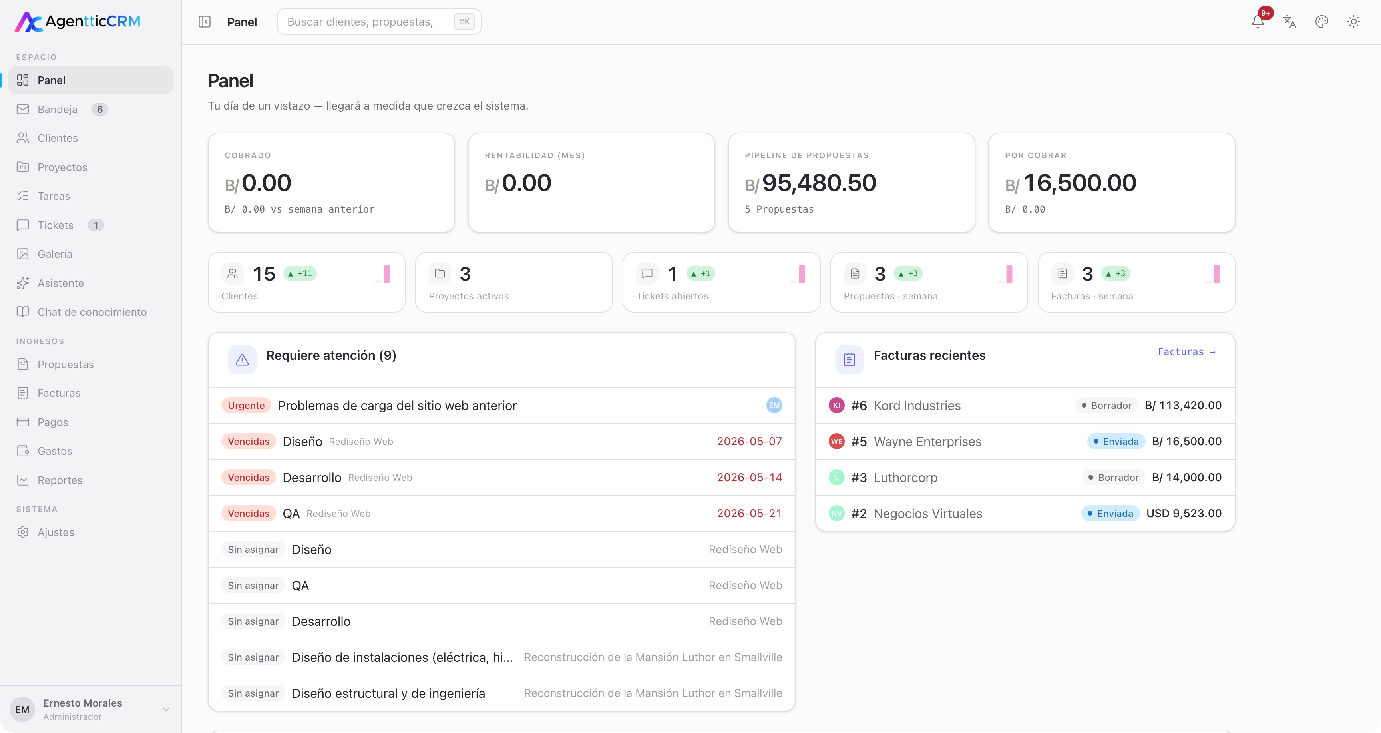Open the notifications bell
The image size is (1381, 733).
[x=1258, y=22]
